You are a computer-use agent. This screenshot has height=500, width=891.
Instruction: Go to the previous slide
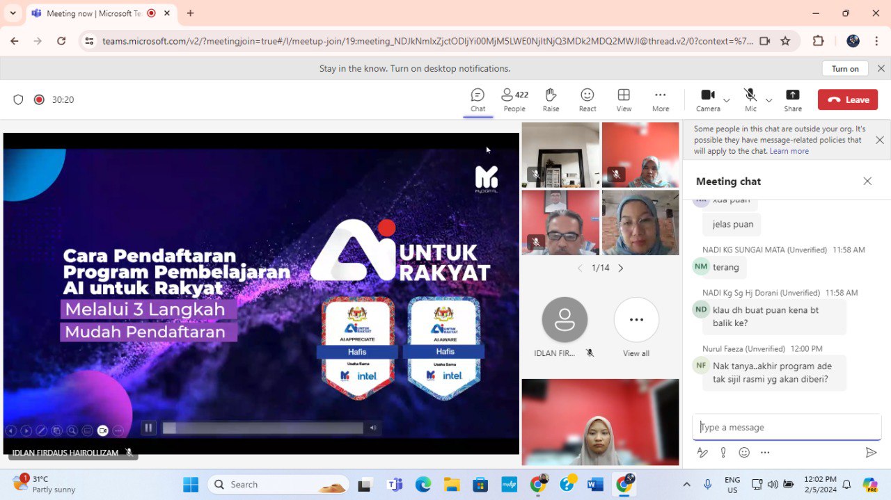[10, 430]
